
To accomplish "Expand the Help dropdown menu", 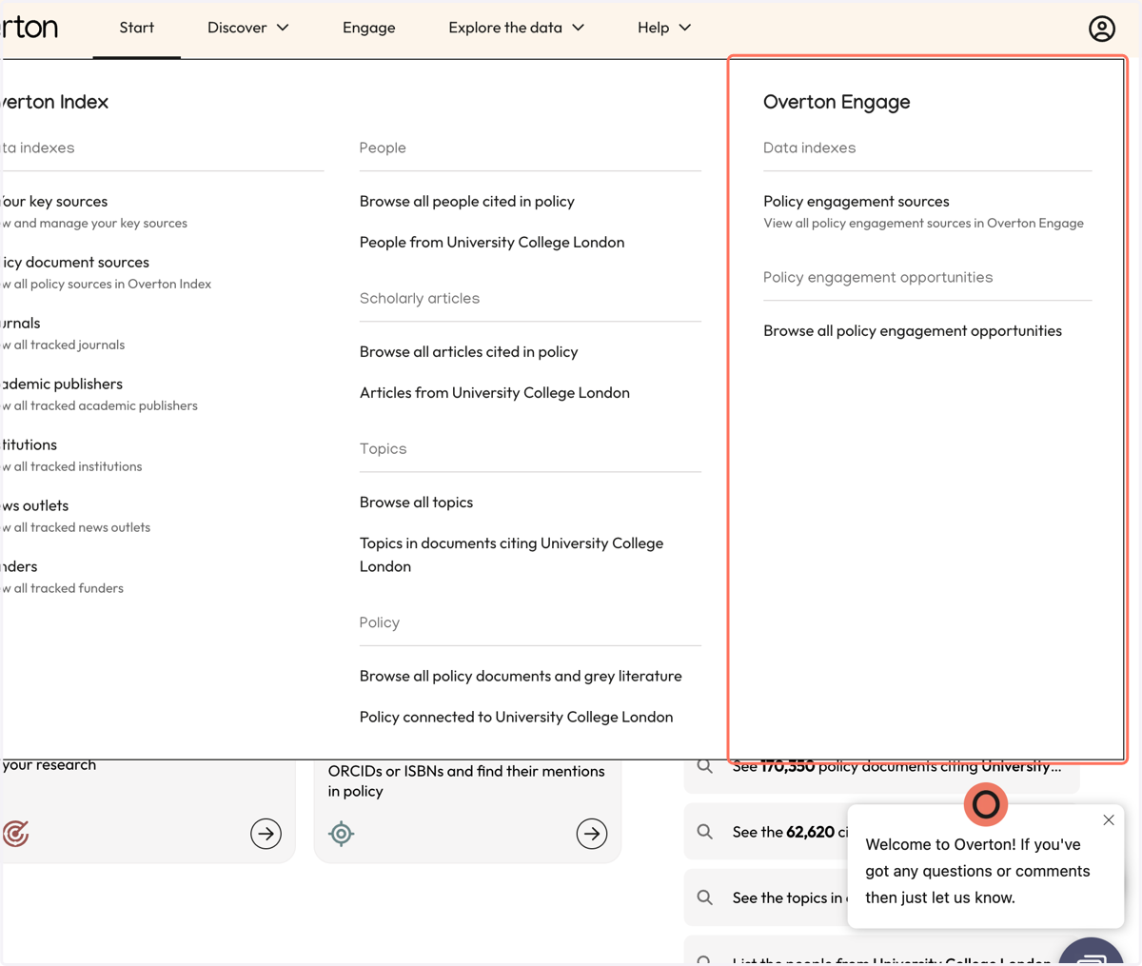I will point(664,28).
